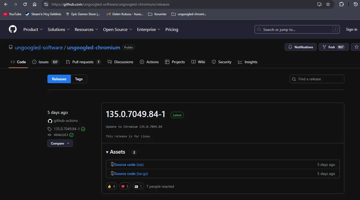The height and width of the screenshot is (200, 360).
Task: Open the github-actions author link
Action: pos(66,121)
